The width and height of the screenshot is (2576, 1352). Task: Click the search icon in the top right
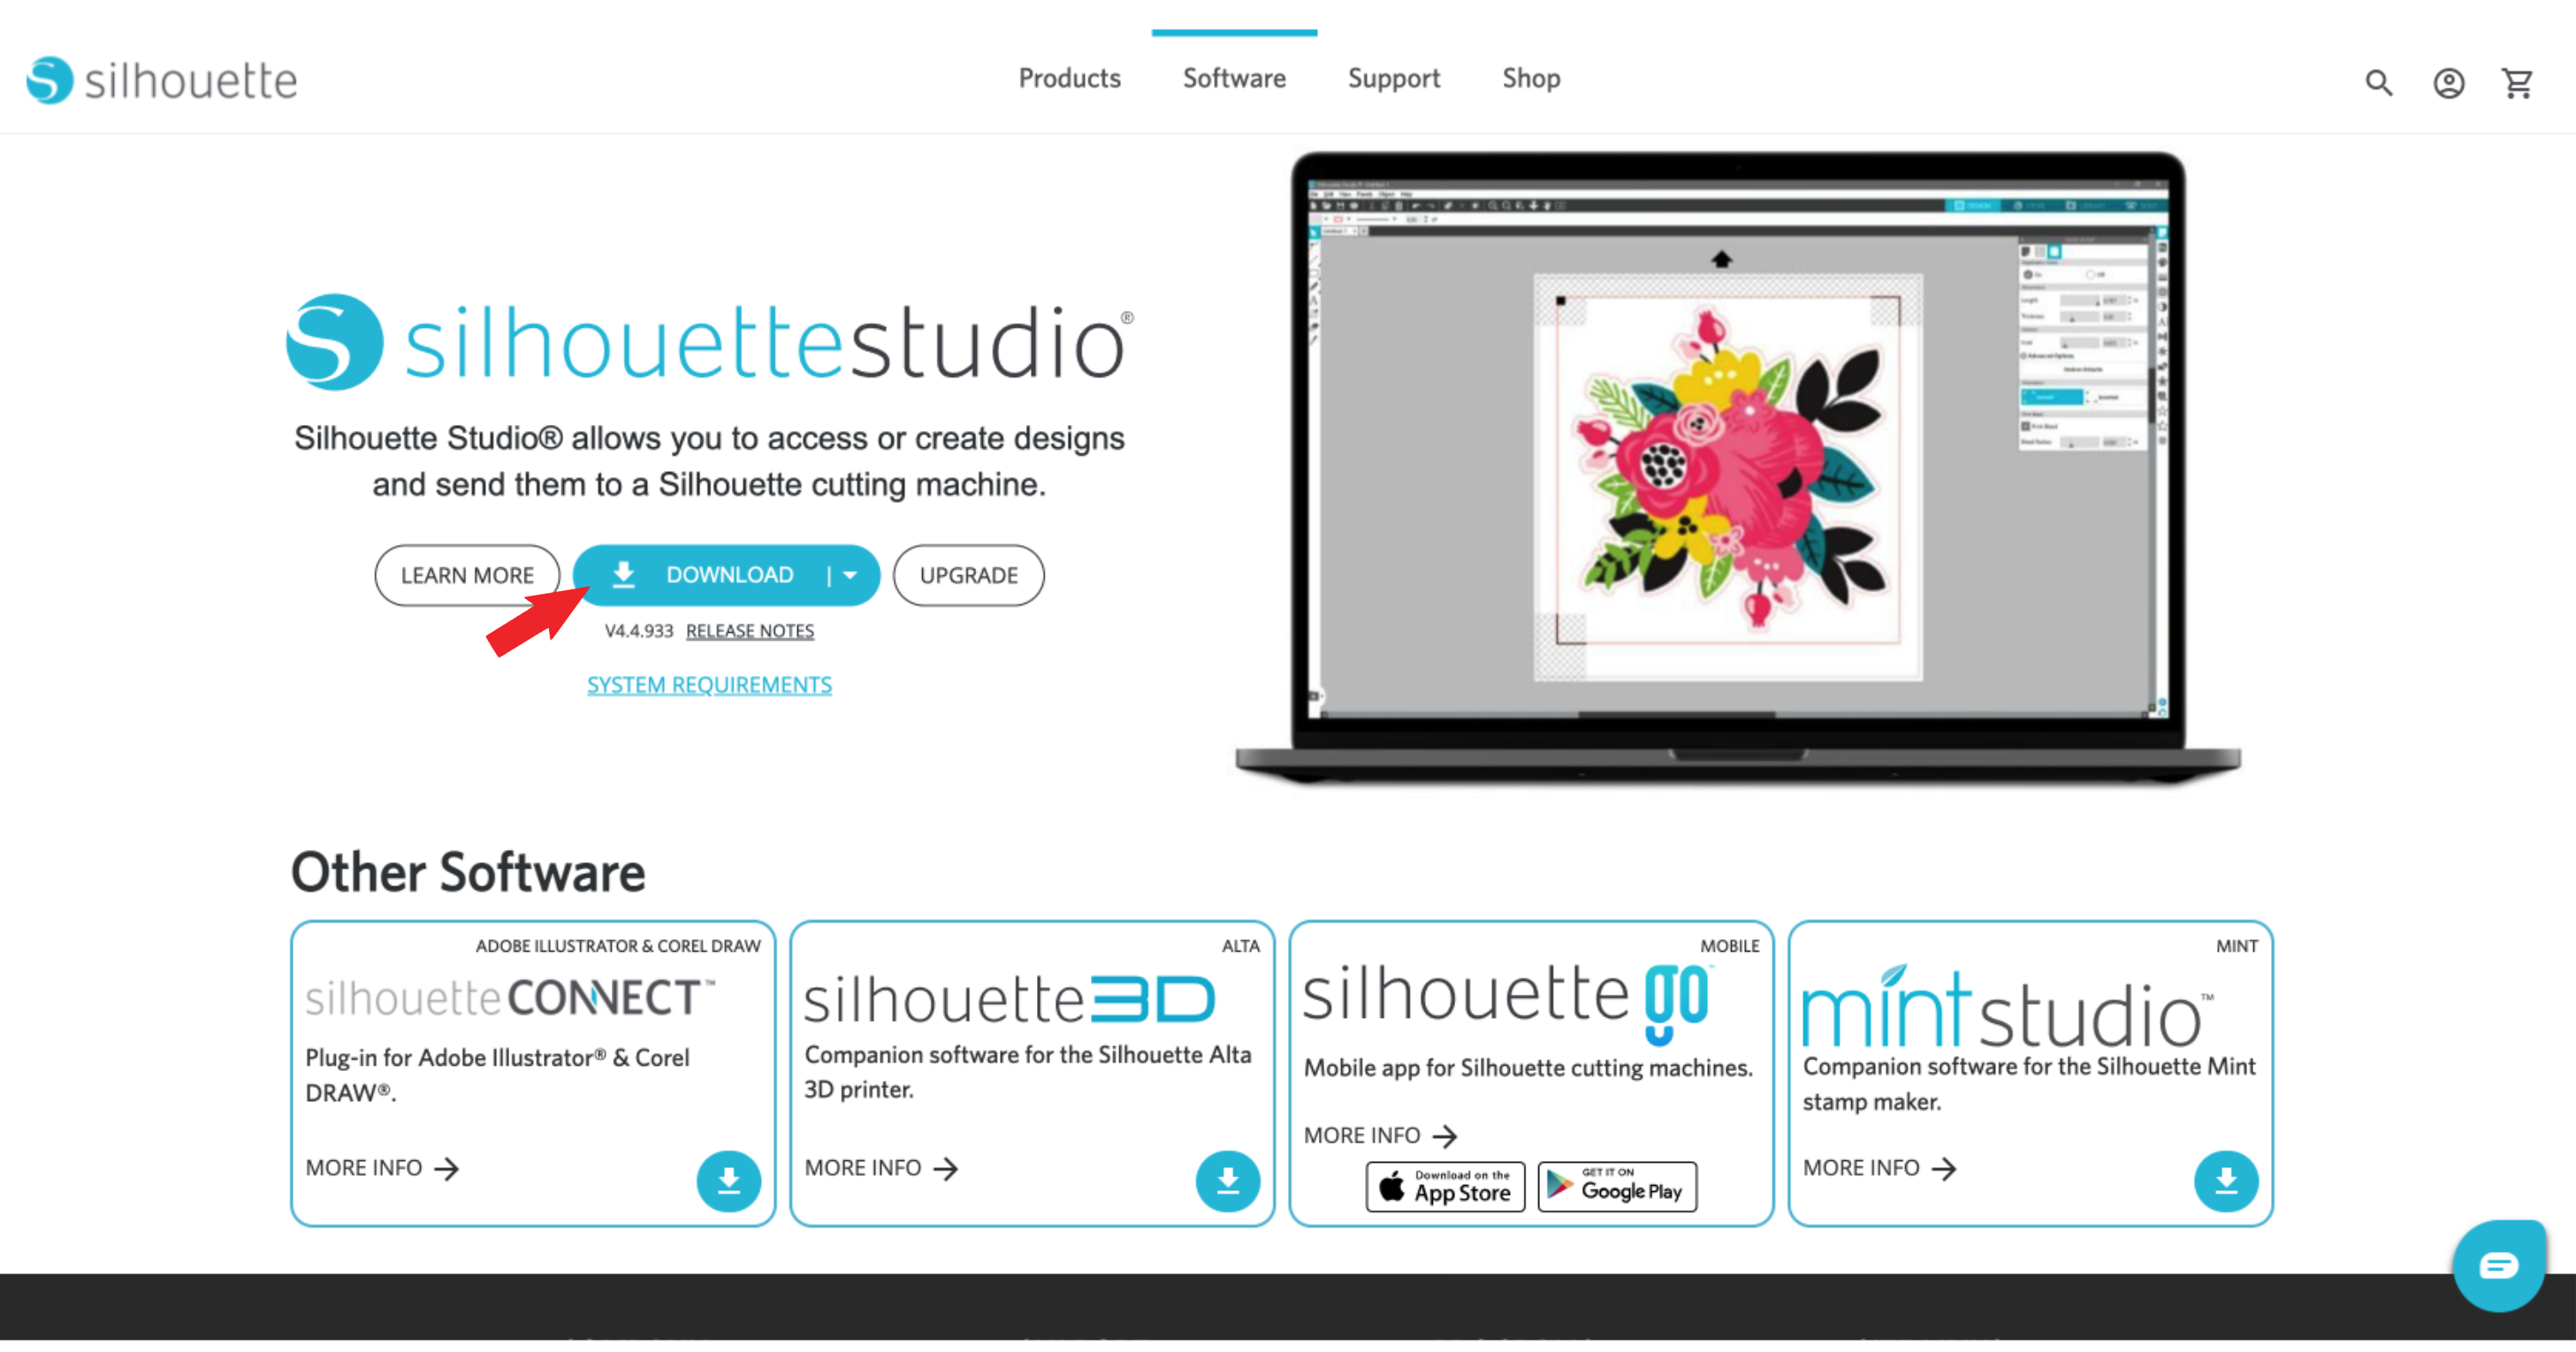2377,80
